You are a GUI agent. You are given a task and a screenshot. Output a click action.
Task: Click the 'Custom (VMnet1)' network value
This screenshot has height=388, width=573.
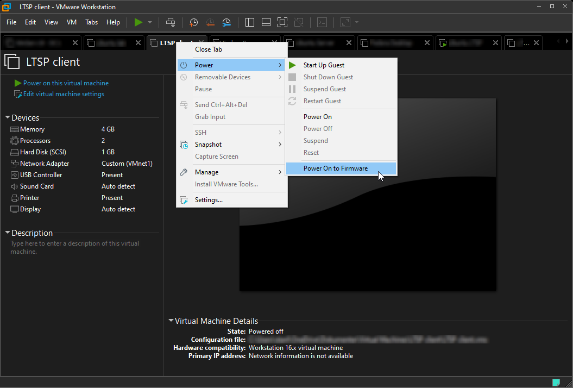(127, 164)
